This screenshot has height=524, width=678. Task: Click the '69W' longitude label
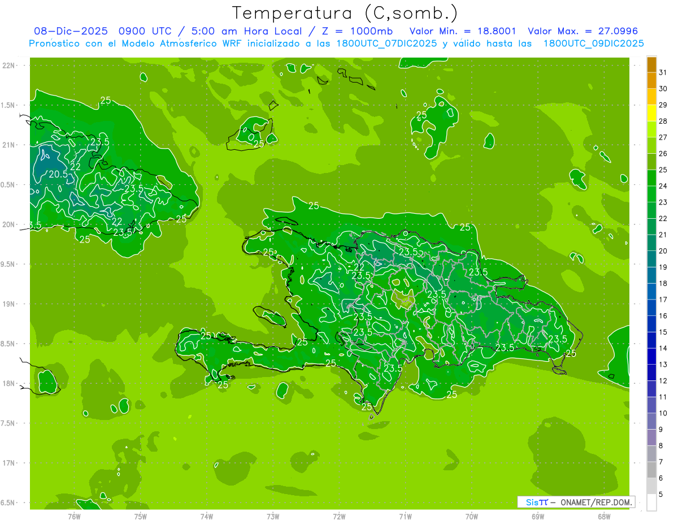(537, 517)
